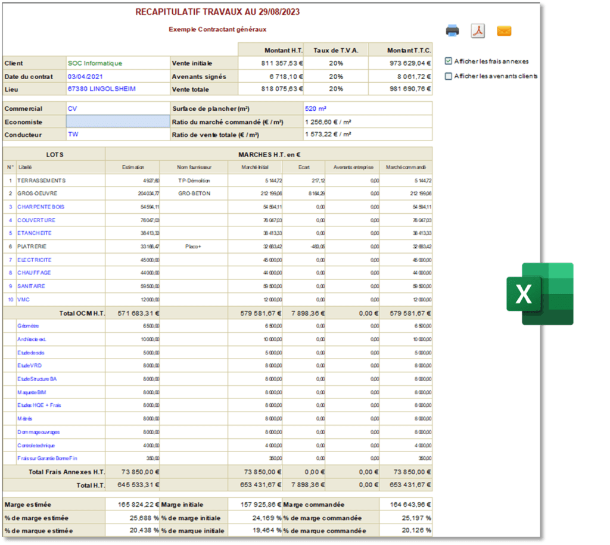The width and height of the screenshot is (610, 545).
Task: Send report with the envelope mail icon
Action: pos(504,31)
